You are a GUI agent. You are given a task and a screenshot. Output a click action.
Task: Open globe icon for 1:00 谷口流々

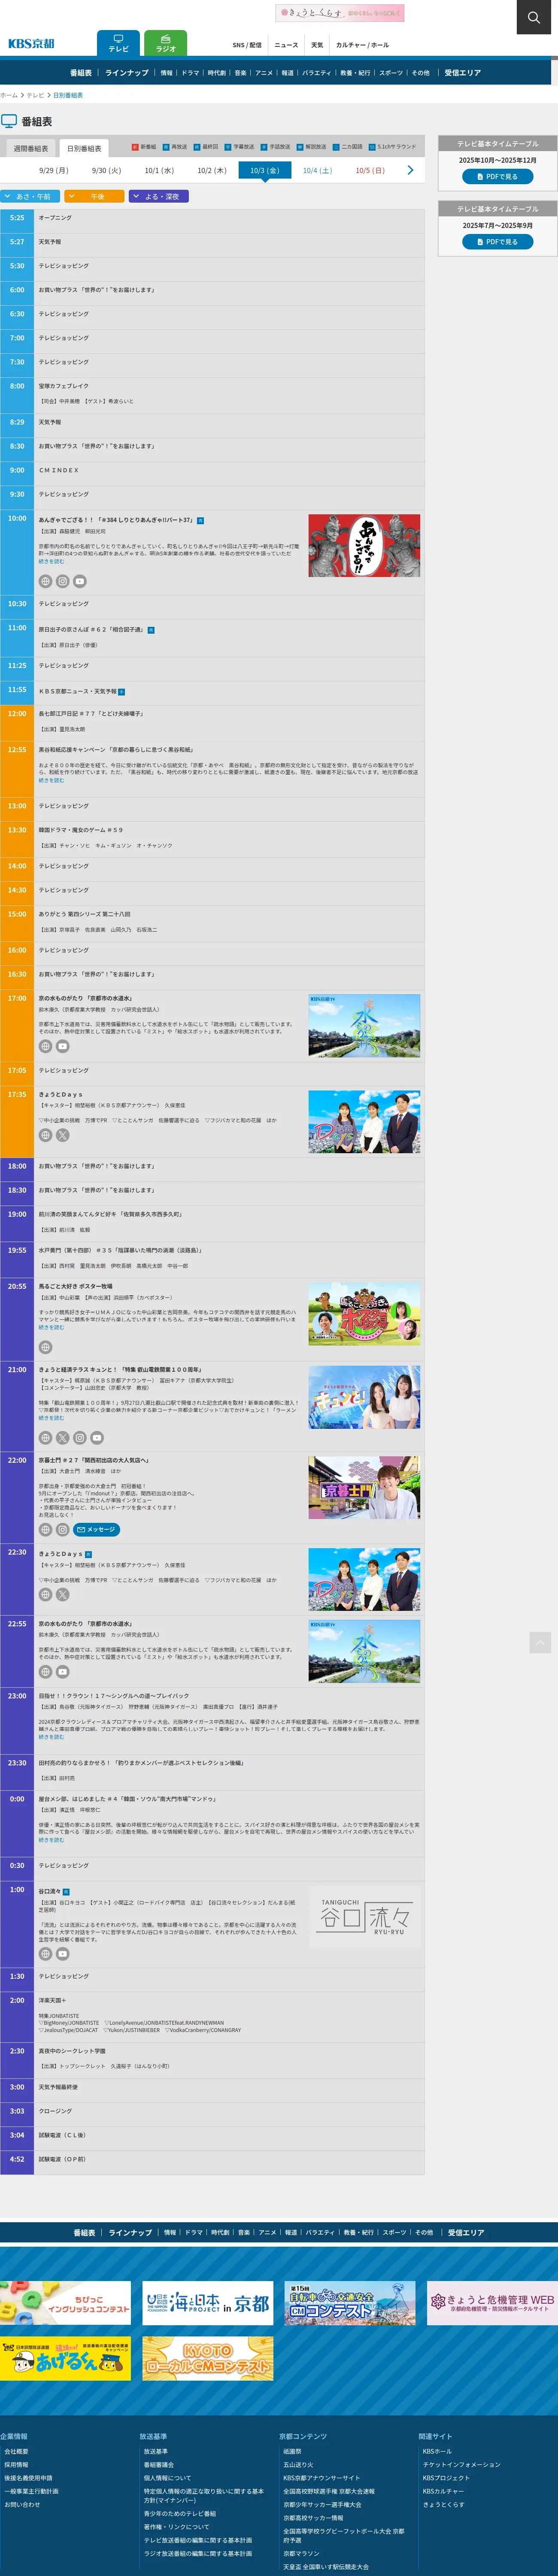pos(45,1953)
